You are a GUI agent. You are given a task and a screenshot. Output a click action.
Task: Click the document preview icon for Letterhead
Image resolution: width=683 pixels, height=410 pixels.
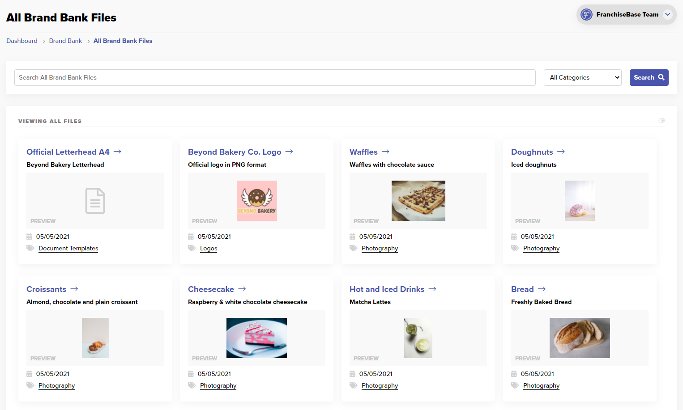[95, 201]
